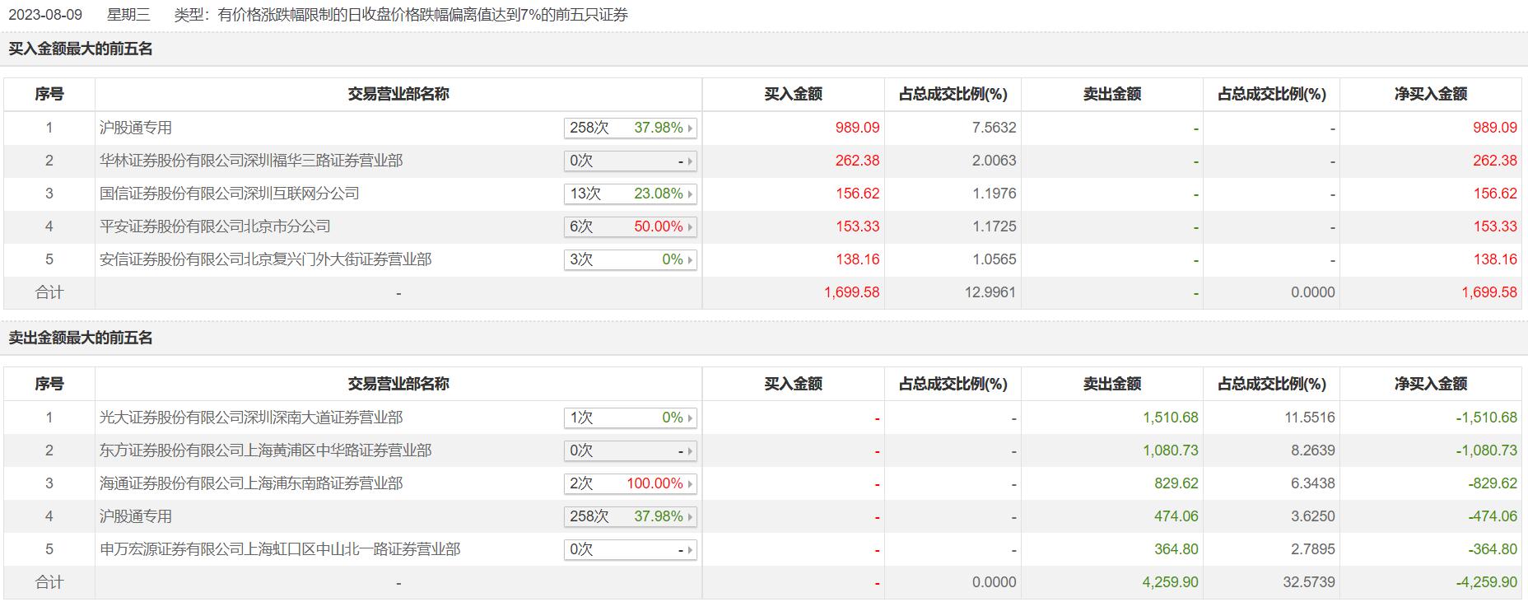Select sell amount 829.62 in 卖出金额 column
This screenshot has width=1528, height=602.
click(1176, 483)
